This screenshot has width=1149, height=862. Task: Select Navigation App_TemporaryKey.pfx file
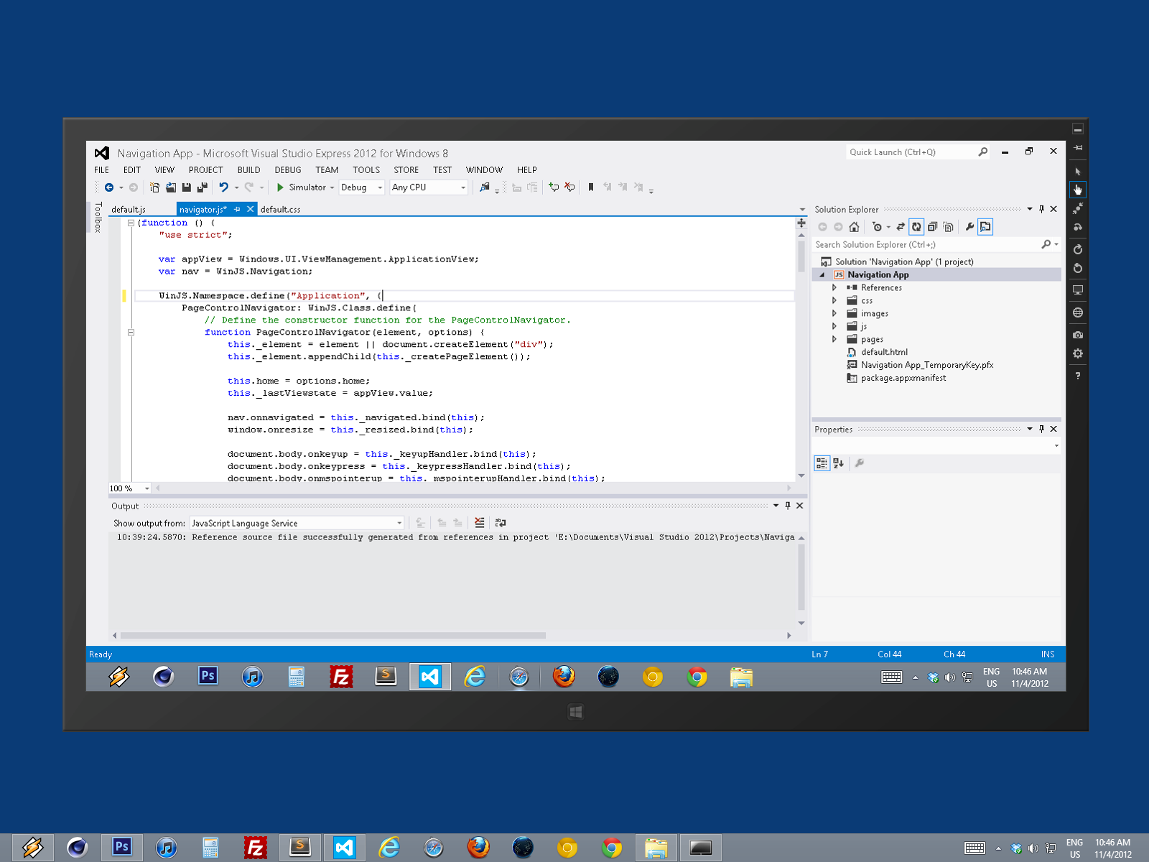point(927,365)
